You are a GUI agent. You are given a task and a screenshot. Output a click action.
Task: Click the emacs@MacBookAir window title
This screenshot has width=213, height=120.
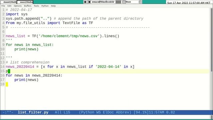click(x=103, y=2)
